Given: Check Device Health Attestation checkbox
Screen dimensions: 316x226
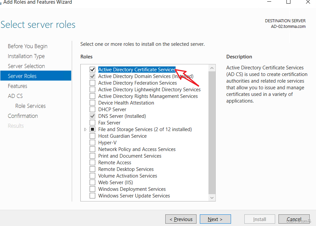Looking at the screenshot, I should click(x=93, y=103).
